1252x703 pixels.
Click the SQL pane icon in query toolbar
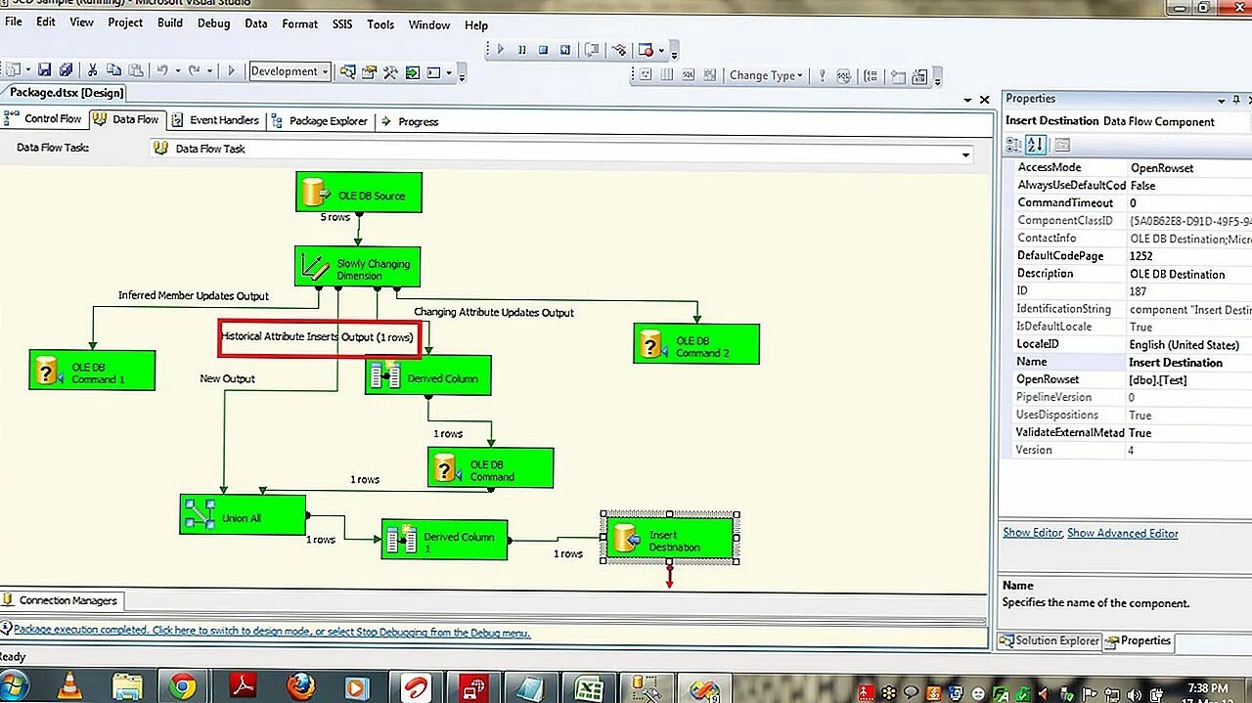click(689, 75)
